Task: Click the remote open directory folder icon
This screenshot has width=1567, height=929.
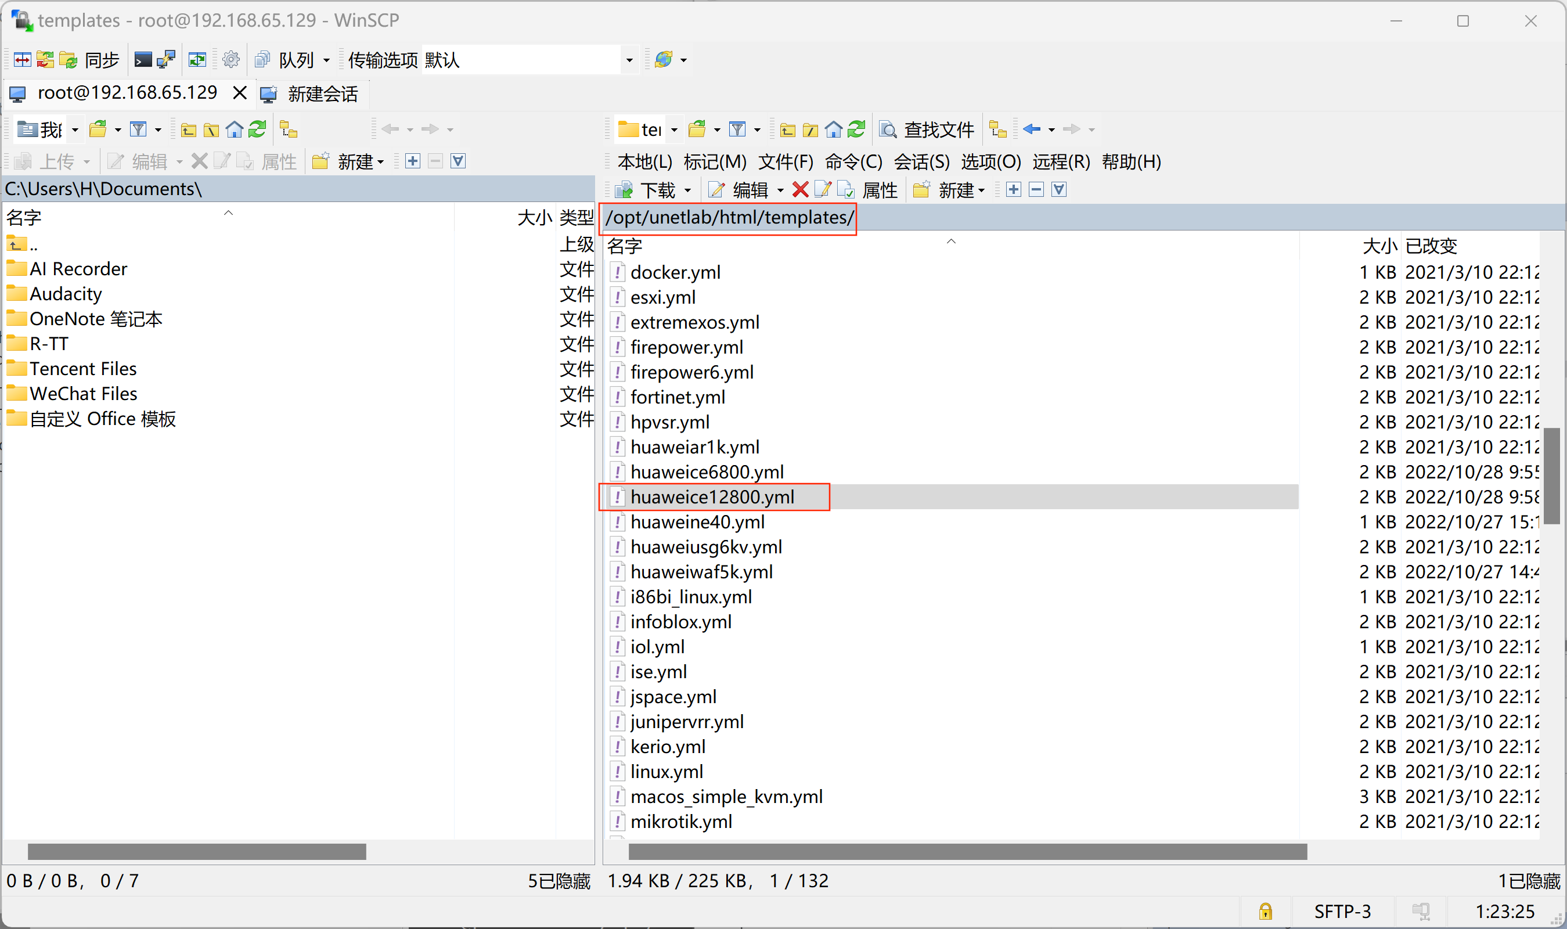Action: click(x=697, y=129)
